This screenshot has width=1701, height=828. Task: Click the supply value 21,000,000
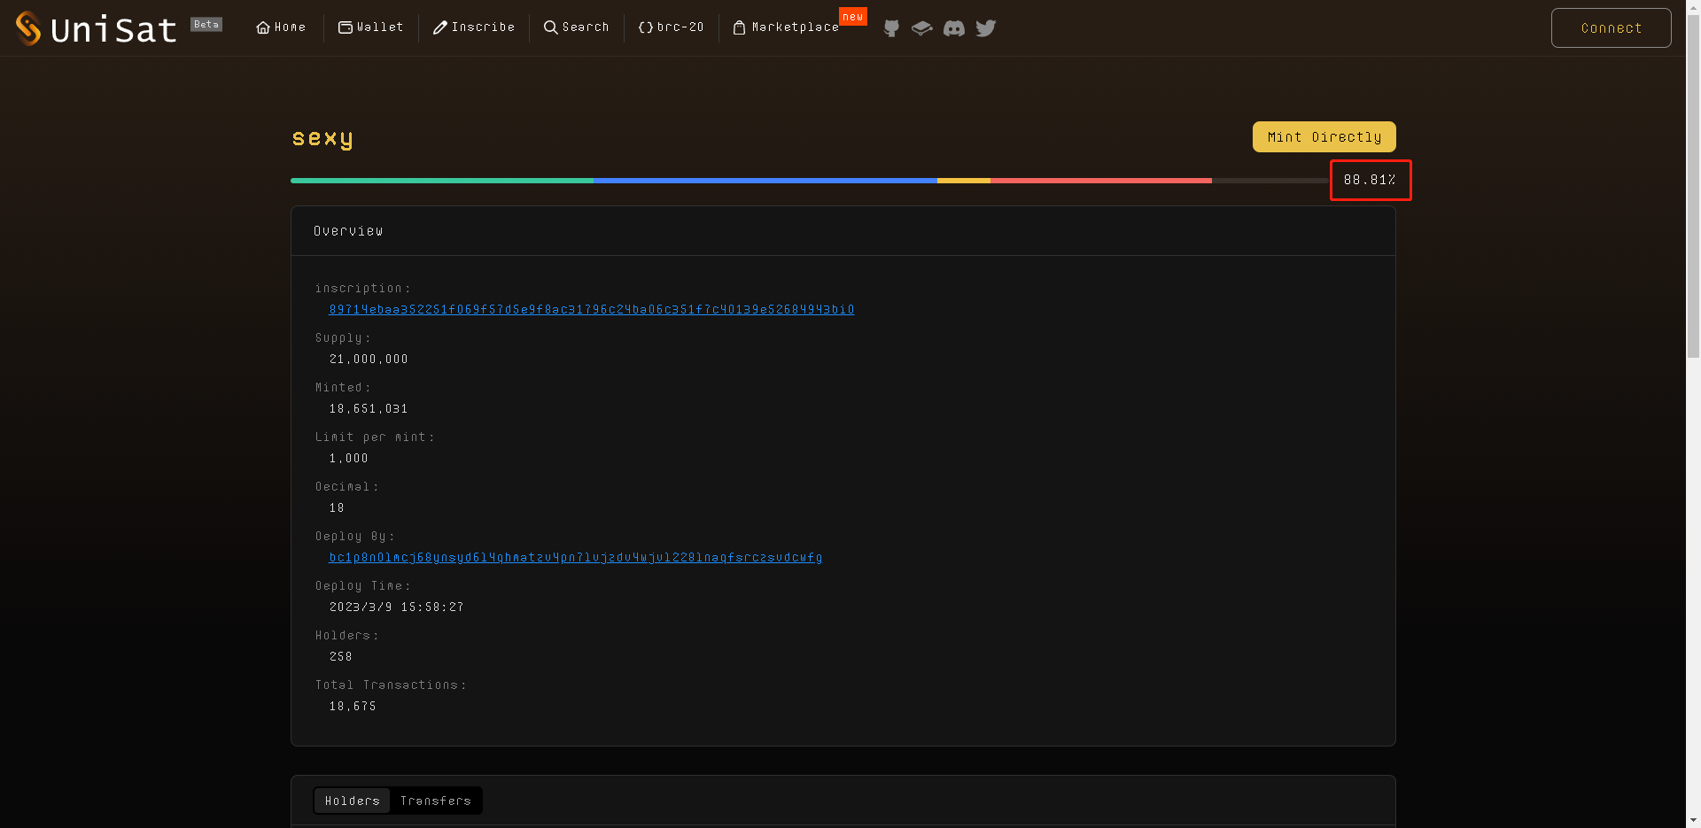click(x=369, y=359)
